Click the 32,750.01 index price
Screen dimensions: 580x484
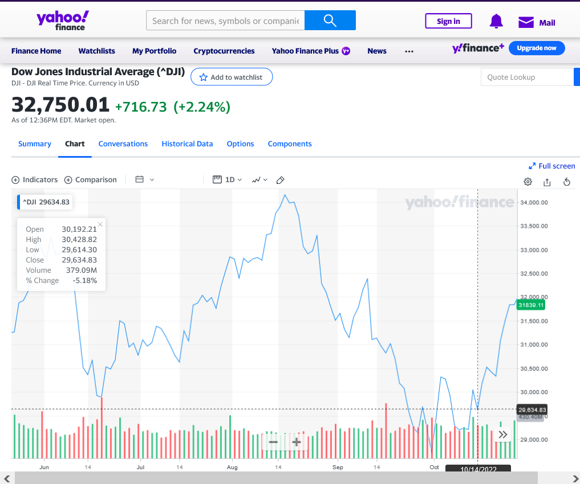tap(60, 104)
